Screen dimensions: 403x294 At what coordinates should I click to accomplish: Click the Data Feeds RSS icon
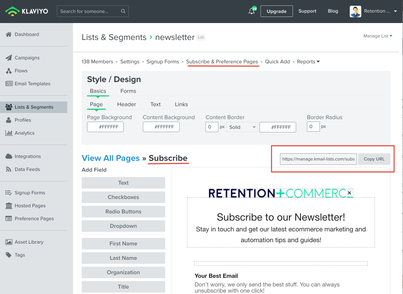coord(9,169)
